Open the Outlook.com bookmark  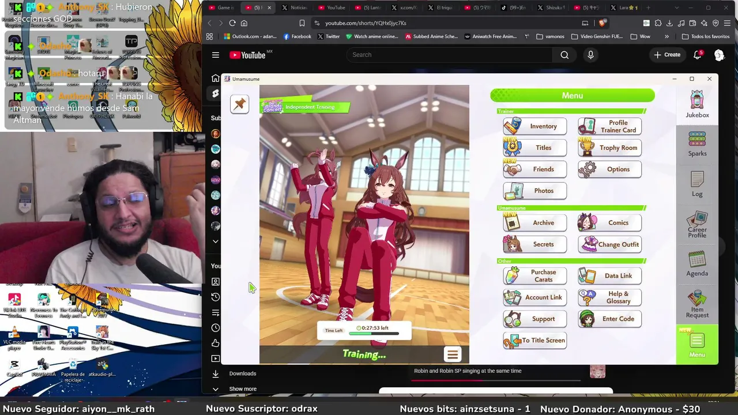[250, 36]
